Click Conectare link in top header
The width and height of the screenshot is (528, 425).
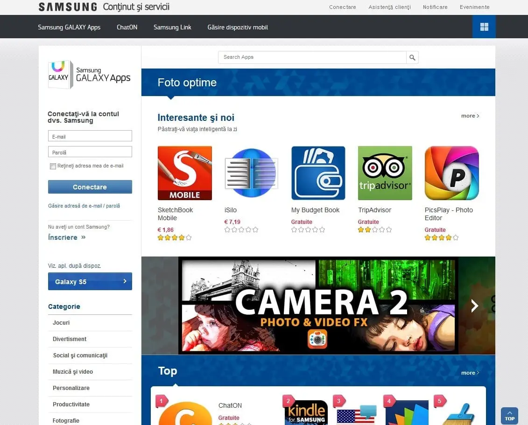(x=343, y=7)
